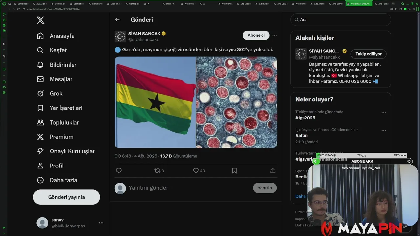This screenshot has height=236, width=420.
Task: Open Bildirimler bell icon
Action: coord(40,65)
